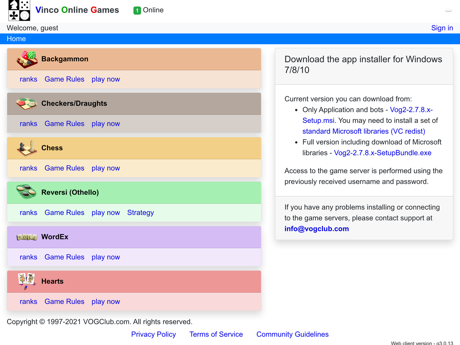Open WordEx ranks
The height and width of the screenshot is (345, 460).
(x=28, y=257)
